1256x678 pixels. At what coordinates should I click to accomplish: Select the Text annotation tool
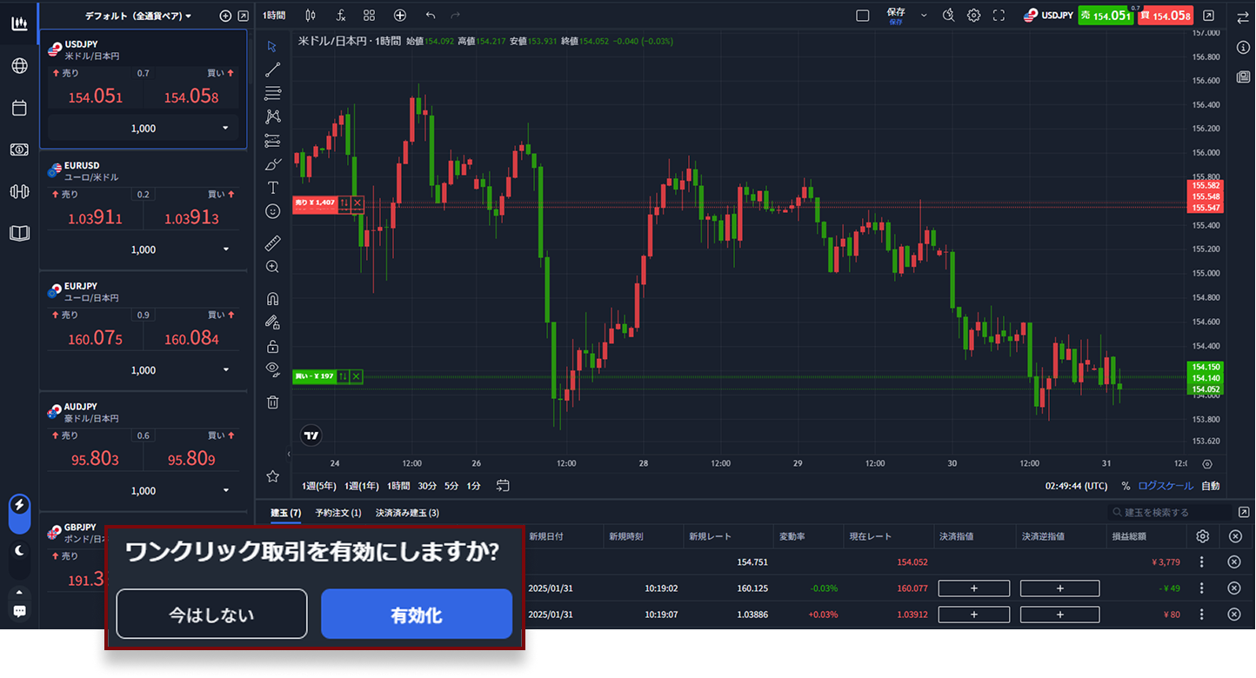pos(273,187)
